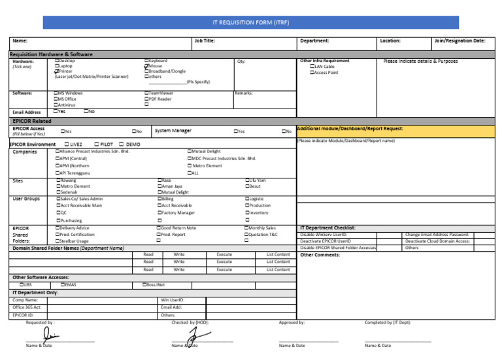Check the Good Return Note folder
Screen dimensions: 502x355
coord(158,228)
